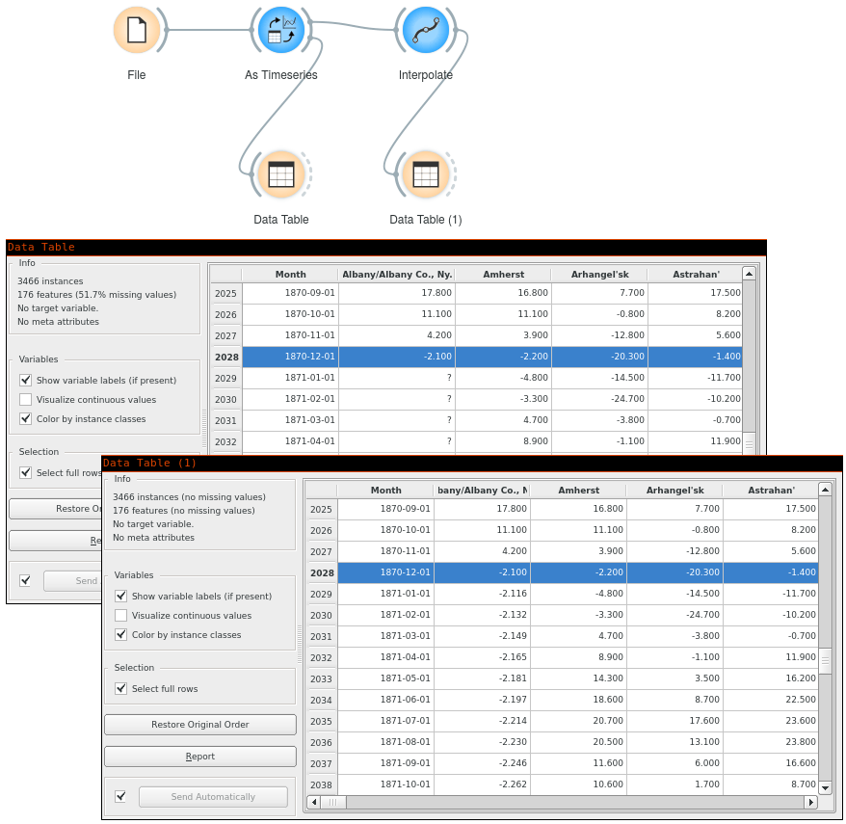Toggle Color by instance classes in Data Table (1)
The height and width of the screenshot is (824, 846).
click(121, 635)
